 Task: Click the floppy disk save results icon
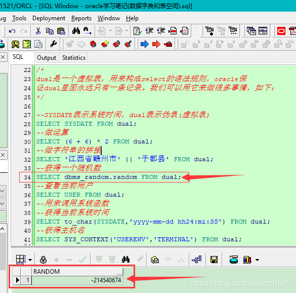coord(214,260)
